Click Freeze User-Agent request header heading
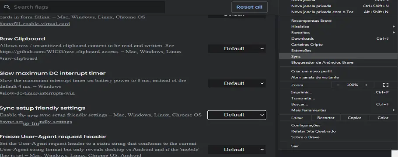398x157 pixels. [x=53, y=137]
